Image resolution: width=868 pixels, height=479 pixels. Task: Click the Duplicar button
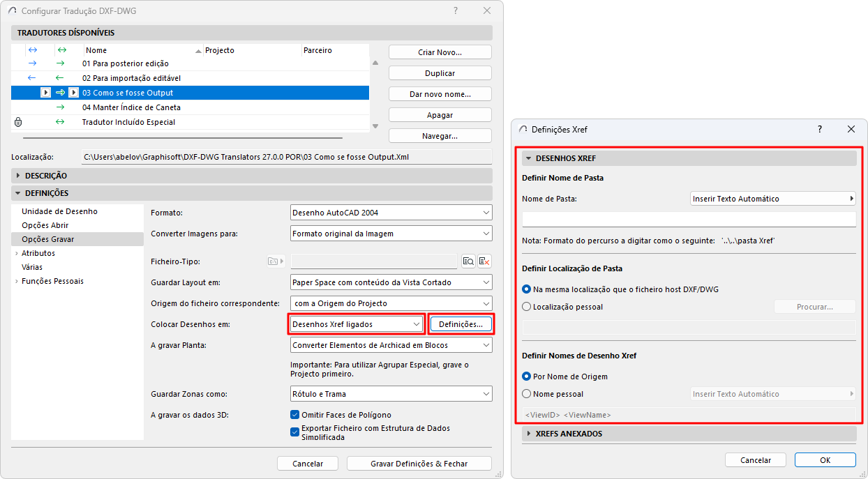pyautogui.click(x=440, y=73)
